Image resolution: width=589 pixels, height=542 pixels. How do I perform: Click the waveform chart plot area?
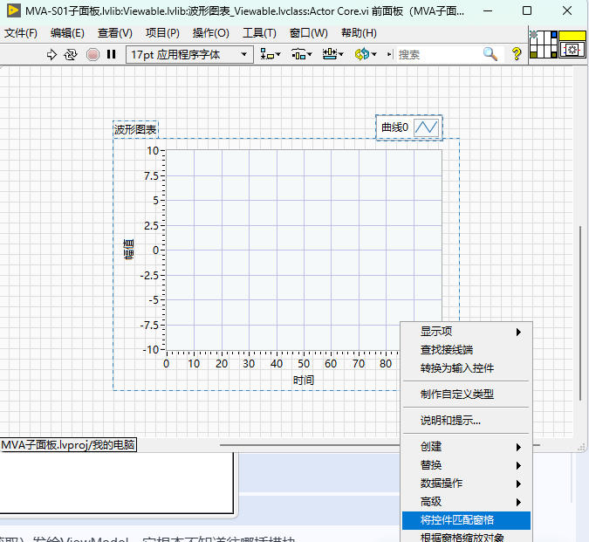tap(304, 250)
